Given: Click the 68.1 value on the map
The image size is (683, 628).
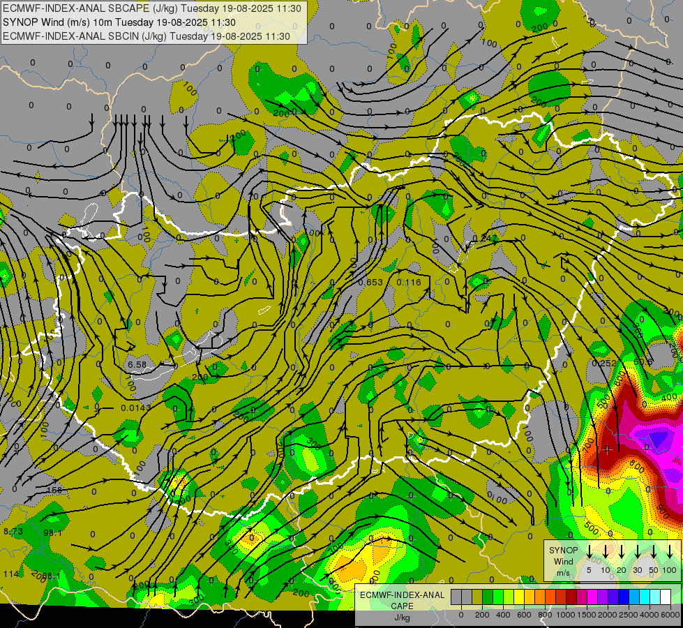Looking at the screenshot, I should (51, 576).
